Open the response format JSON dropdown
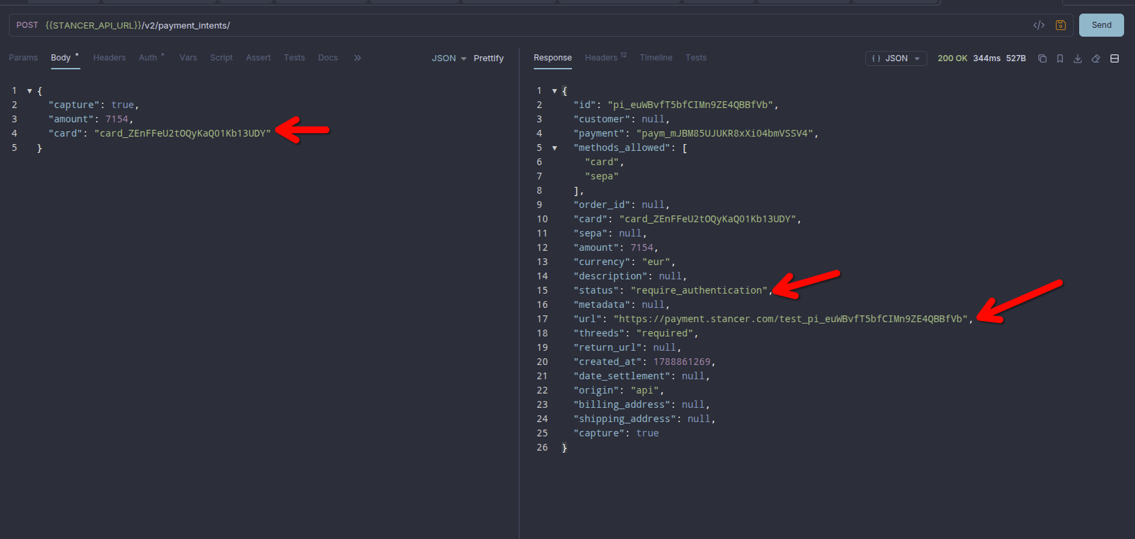This screenshot has width=1135, height=539. [x=896, y=58]
